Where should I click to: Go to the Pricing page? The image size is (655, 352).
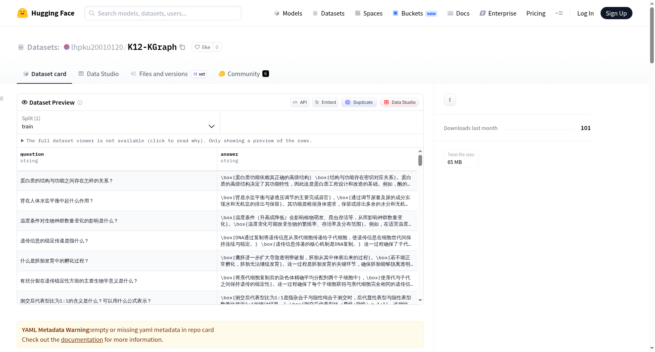click(536, 13)
